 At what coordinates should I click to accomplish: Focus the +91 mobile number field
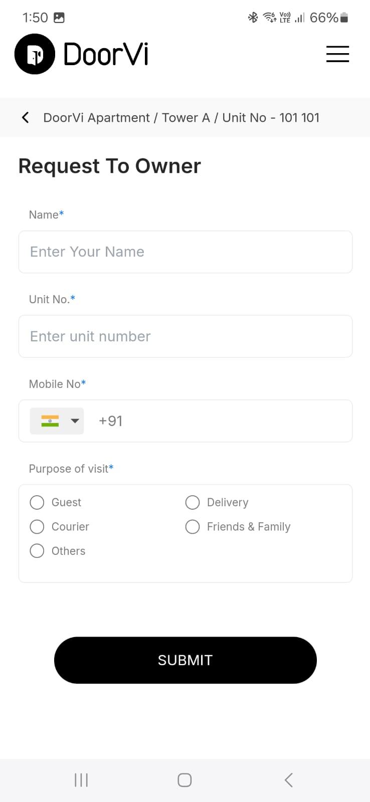[221, 421]
